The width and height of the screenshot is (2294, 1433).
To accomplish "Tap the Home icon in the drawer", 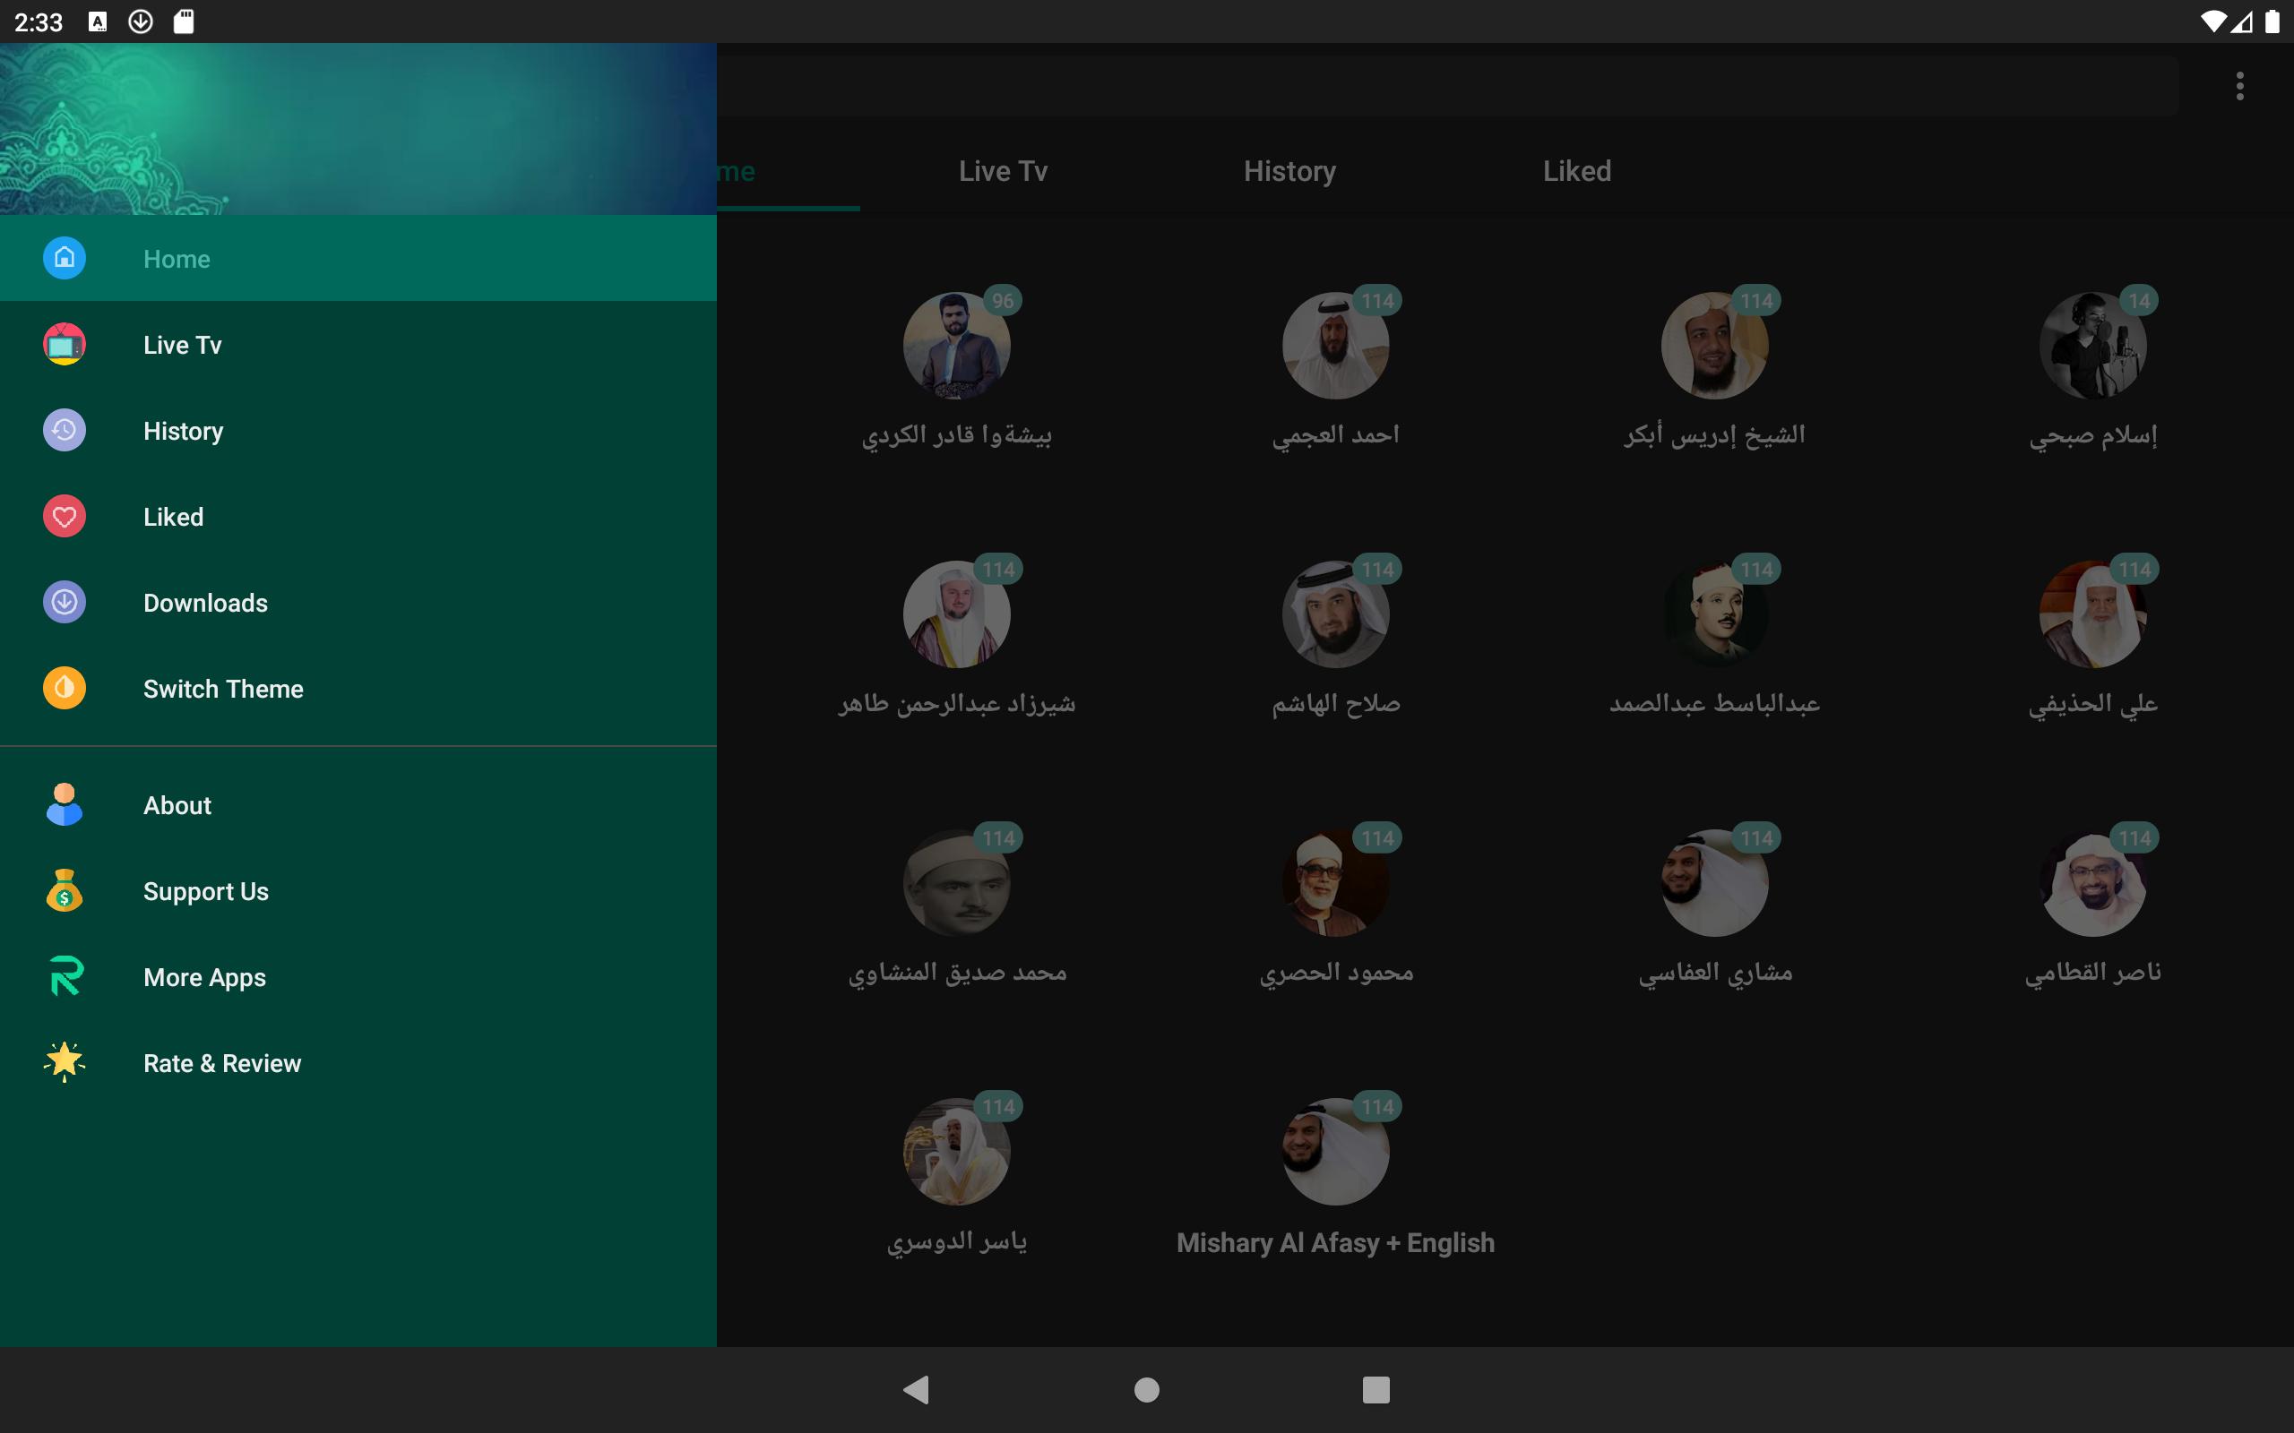I will point(65,258).
